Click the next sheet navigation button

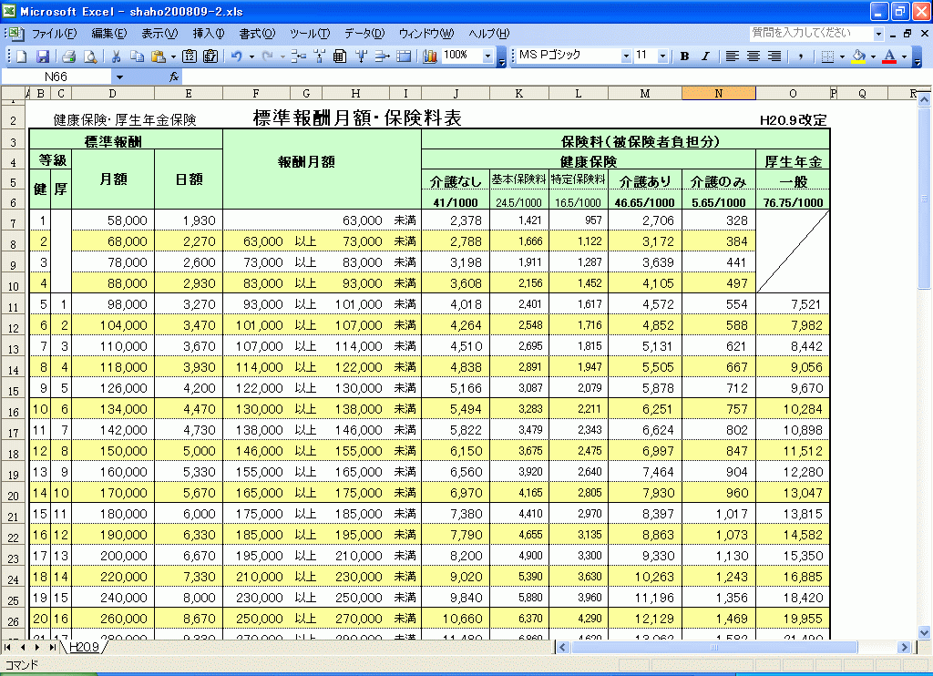tap(37, 647)
